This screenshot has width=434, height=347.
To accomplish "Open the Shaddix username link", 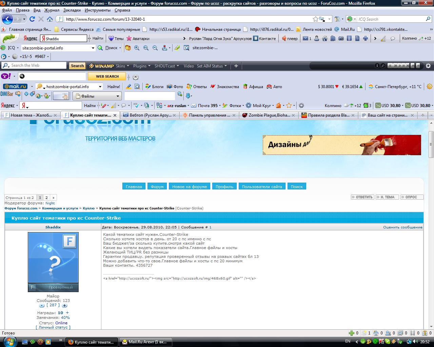I will click(x=53, y=227).
